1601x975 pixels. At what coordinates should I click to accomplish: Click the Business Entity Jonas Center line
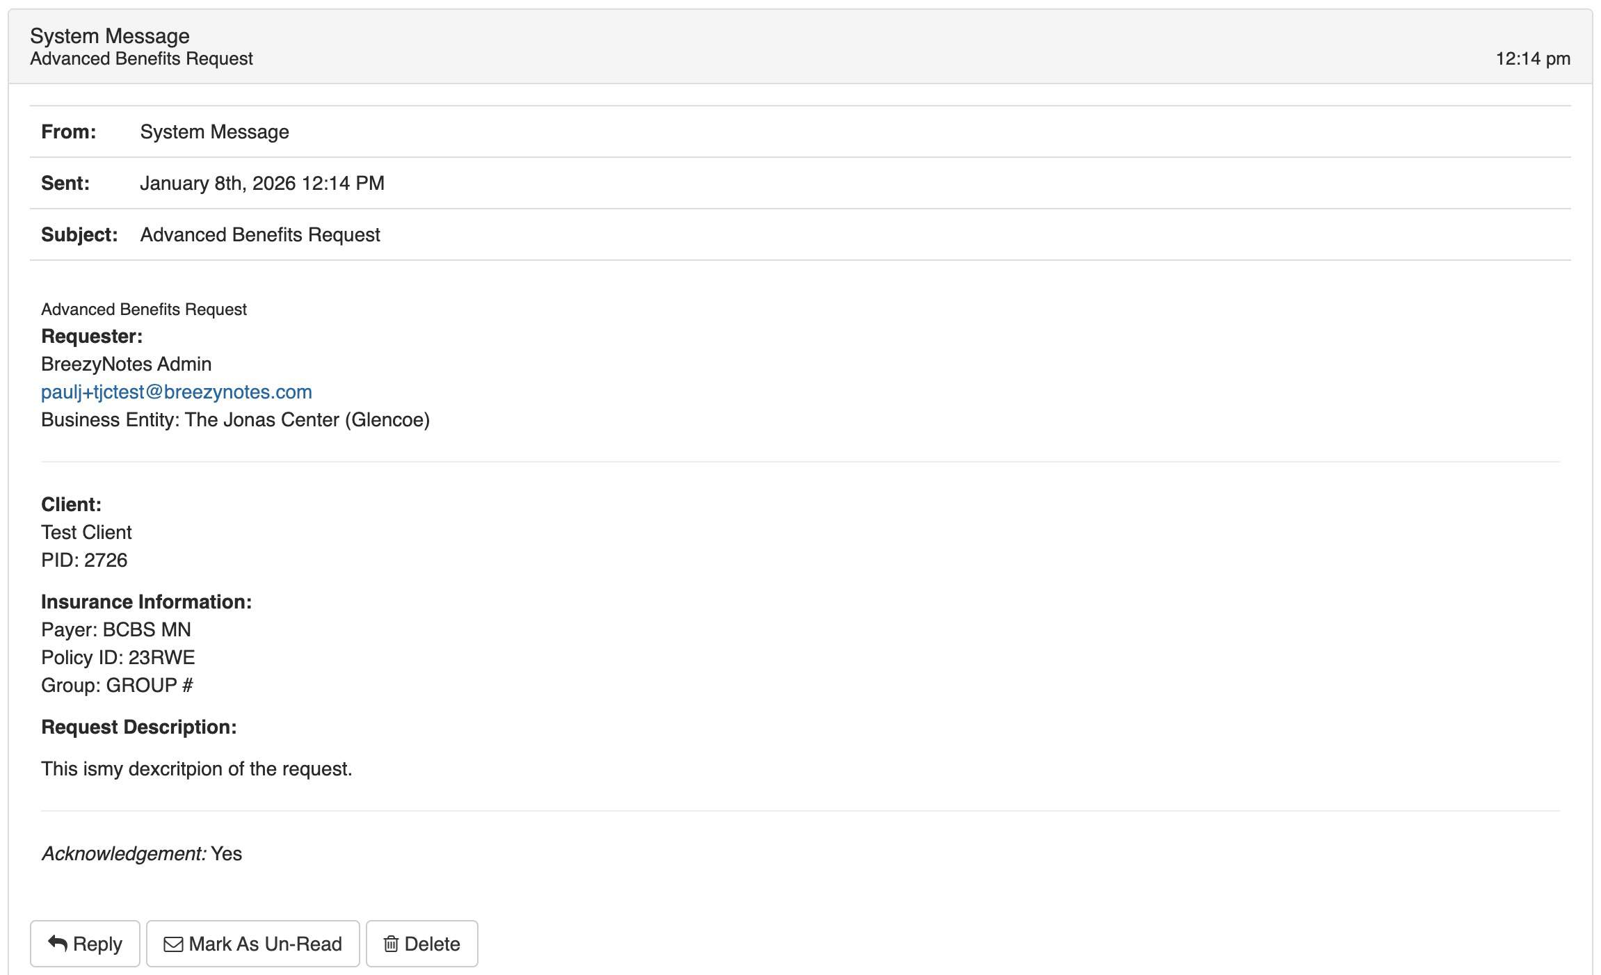pos(235,420)
